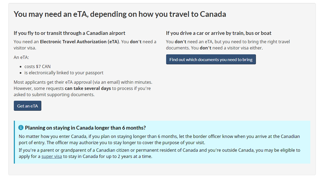Click 'is electronically linked to your passport' bullet
This screenshot has width=321, height=176.
64,72
